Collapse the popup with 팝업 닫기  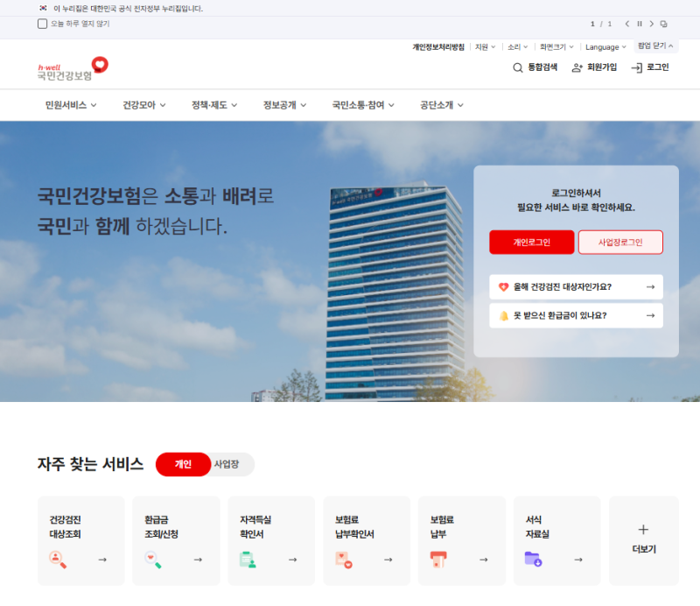pyautogui.click(x=655, y=46)
